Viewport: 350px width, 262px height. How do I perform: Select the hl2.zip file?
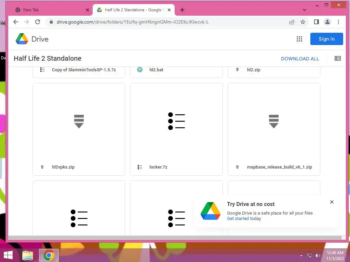pos(253,70)
